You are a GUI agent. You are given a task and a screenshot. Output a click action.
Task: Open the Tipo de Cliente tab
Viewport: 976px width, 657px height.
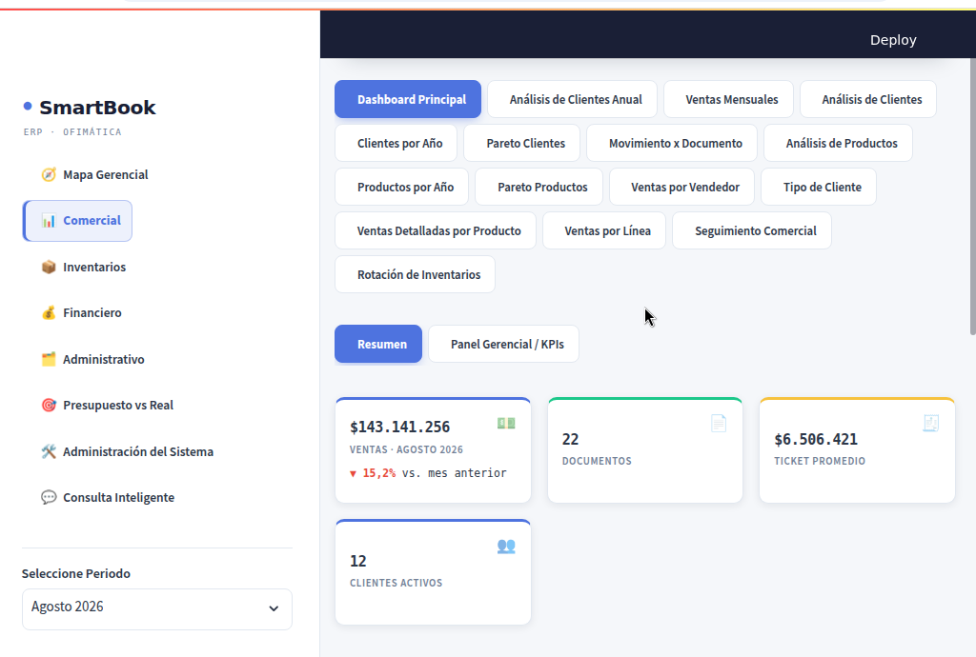(x=819, y=187)
